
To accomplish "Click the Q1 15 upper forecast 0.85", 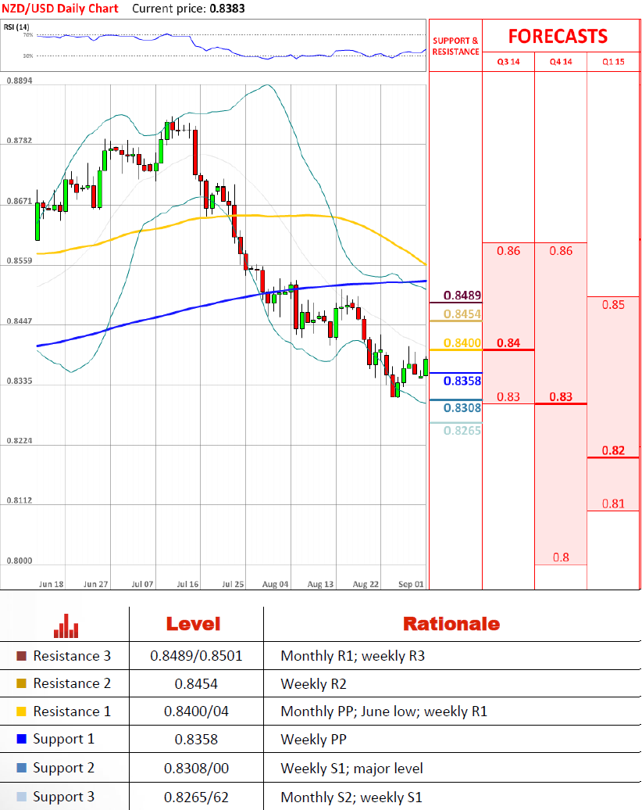I will pos(614,305).
